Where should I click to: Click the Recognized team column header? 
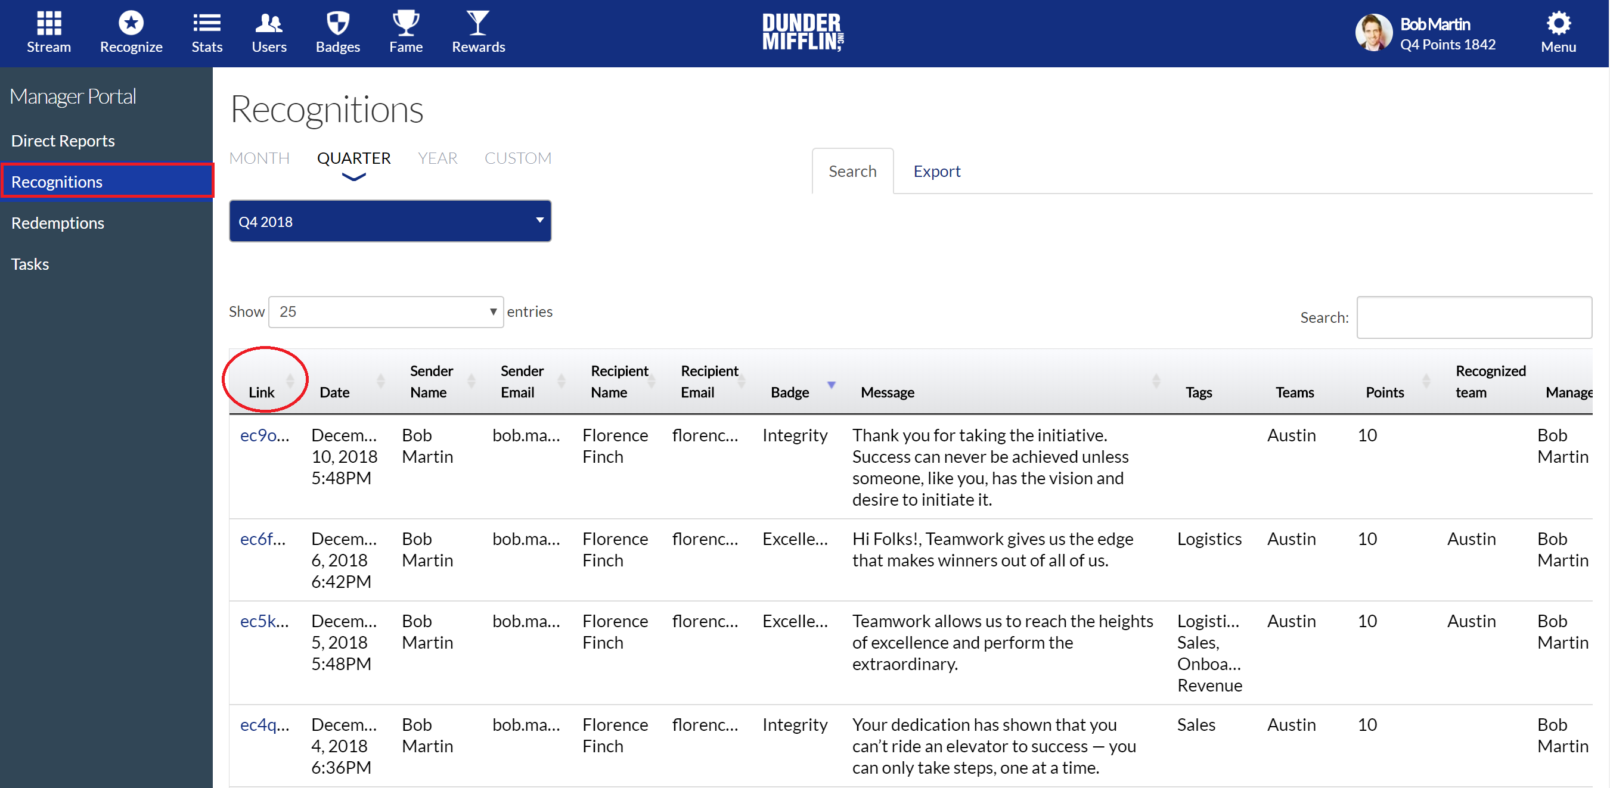pos(1490,382)
